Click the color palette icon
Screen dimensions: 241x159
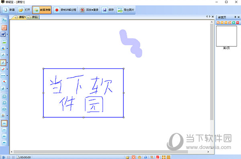3,116
